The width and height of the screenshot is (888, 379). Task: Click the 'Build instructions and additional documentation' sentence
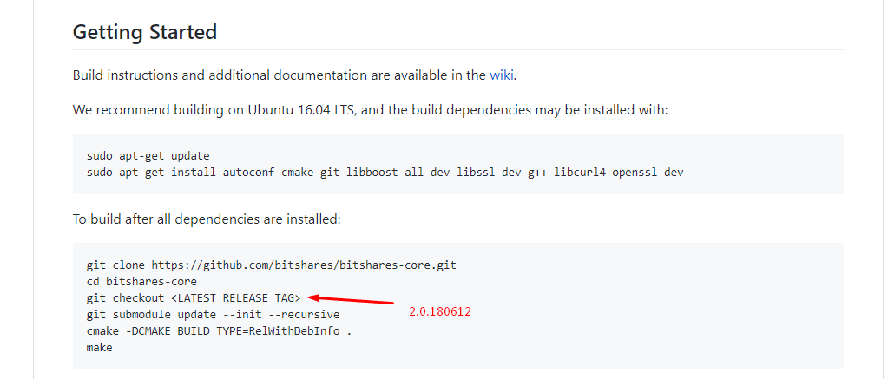[294, 75]
